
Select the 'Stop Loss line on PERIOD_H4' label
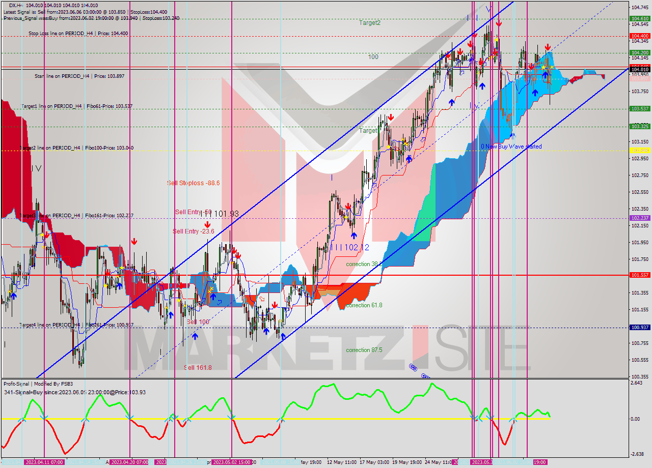click(78, 33)
